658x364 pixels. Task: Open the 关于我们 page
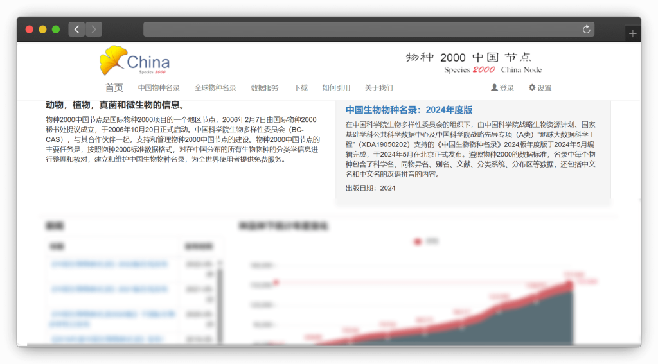pyautogui.click(x=378, y=88)
